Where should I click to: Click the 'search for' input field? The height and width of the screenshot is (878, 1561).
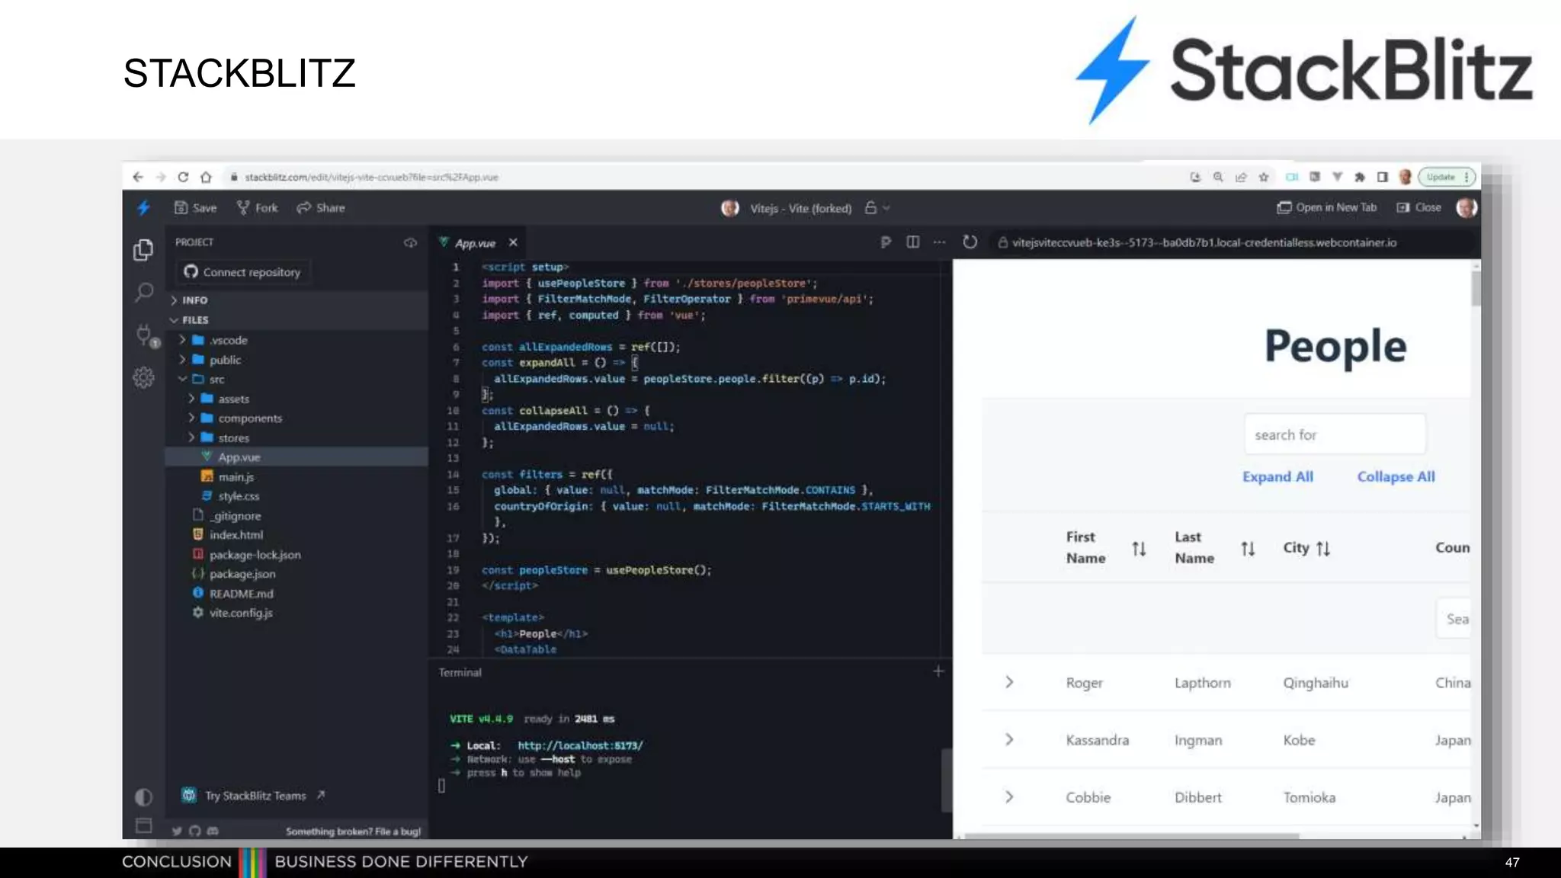(x=1334, y=434)
